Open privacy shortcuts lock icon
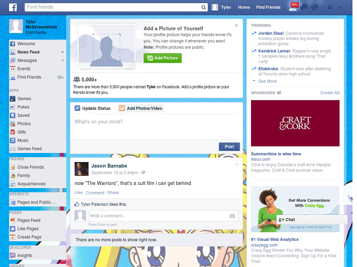 pos(331,8)
